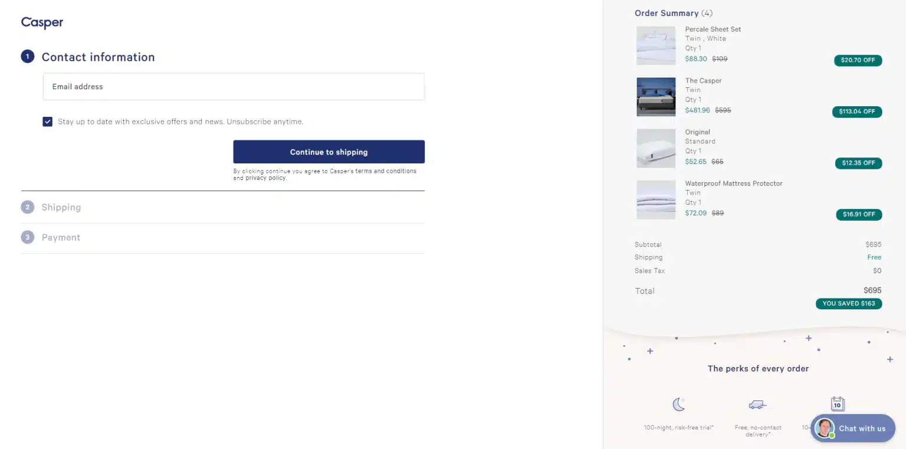Select The Casper mattress thumbnail
This screenshot has width=906, height=449.
coord(656,97)
